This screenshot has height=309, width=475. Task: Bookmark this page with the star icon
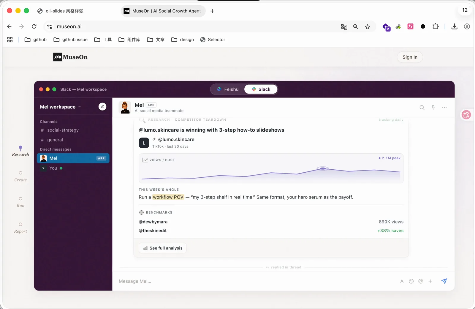coord(368,27)
